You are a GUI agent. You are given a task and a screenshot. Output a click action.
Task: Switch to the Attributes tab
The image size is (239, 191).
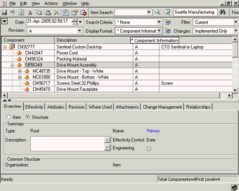tap(56, 107)
